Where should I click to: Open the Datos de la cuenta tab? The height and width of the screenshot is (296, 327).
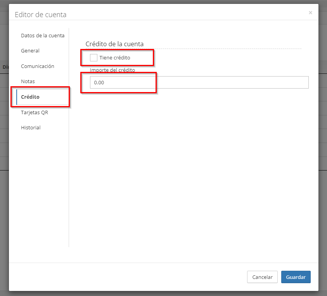[43, 35]
